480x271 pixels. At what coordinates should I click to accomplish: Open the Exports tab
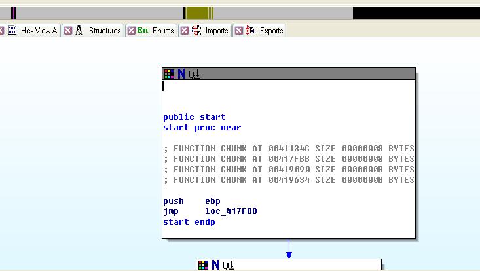coord(259,31)
